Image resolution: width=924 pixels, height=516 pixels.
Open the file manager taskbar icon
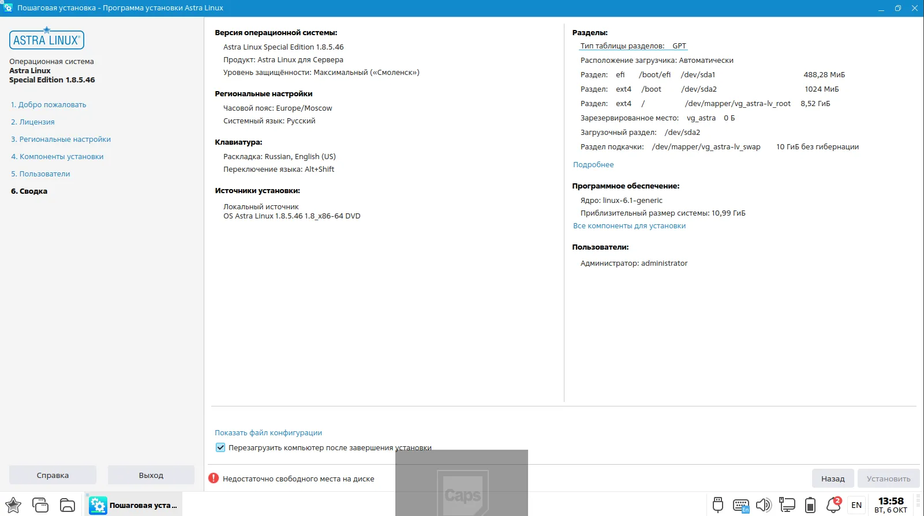[x=68, y=505]
